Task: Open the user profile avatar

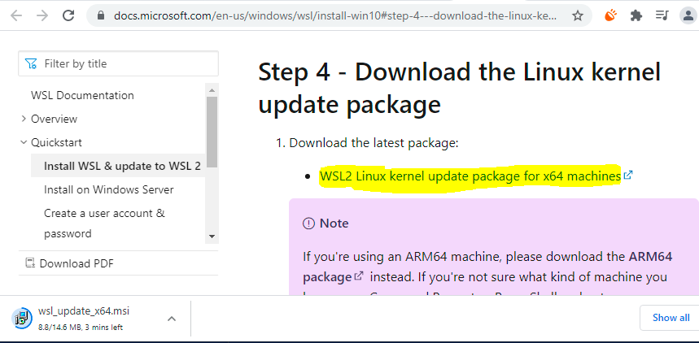Action: click(688, 16)
